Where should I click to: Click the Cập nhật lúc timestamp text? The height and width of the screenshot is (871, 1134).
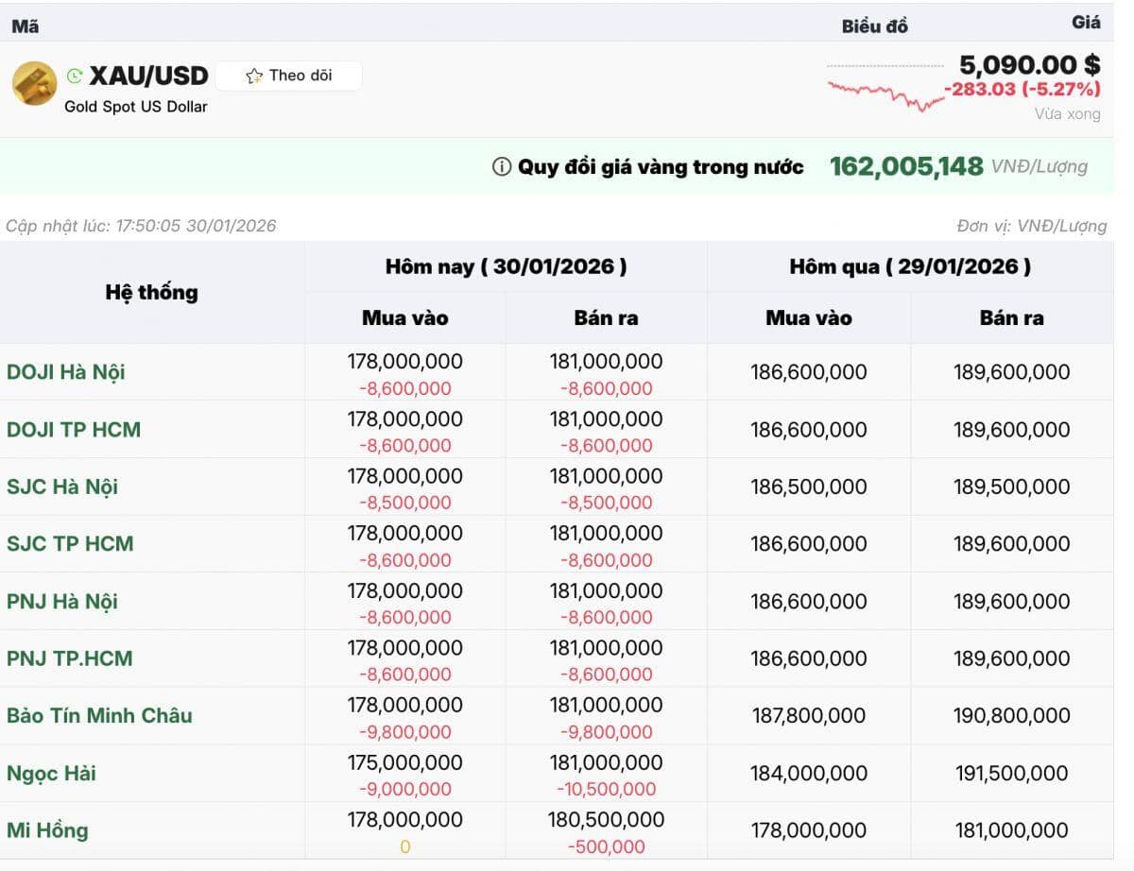click(x=141, y=226)
